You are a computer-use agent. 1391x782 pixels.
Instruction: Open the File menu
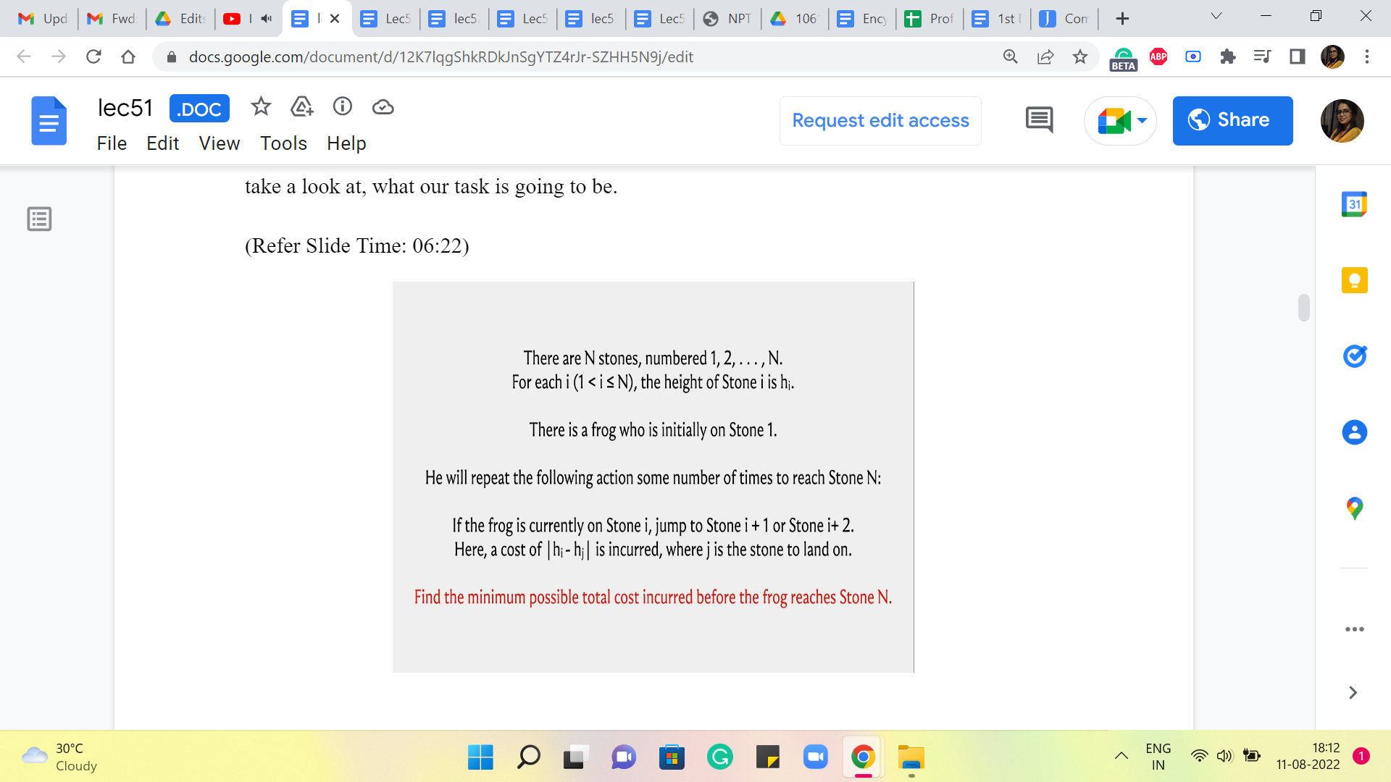[112, 143]
